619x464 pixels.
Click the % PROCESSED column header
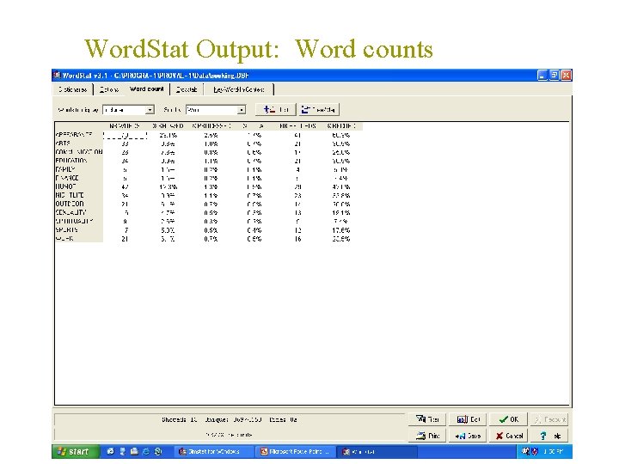point(211,126)
